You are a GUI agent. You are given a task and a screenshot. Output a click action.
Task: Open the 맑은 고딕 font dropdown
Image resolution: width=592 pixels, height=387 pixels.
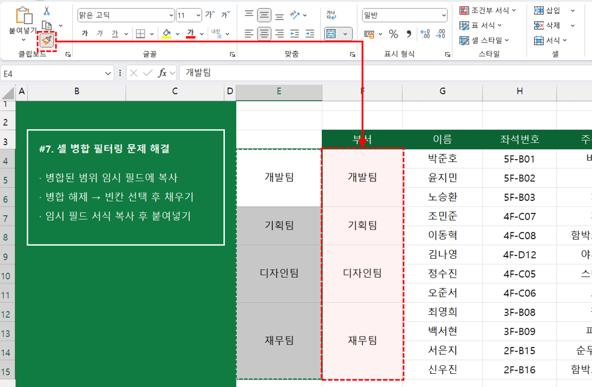click(126, 14)
